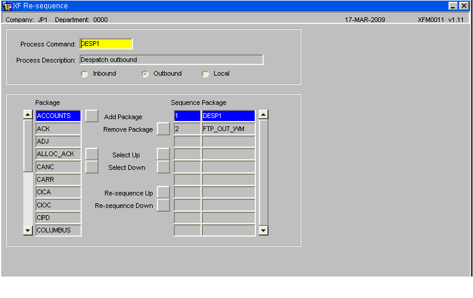The image size is (473, 298).
Task: Click the Re-sequence Down button
Action: pos(163,205)
